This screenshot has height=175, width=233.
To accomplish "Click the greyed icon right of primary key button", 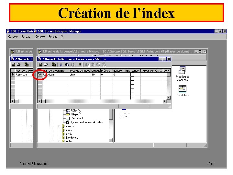I will (x=87, y=64).
